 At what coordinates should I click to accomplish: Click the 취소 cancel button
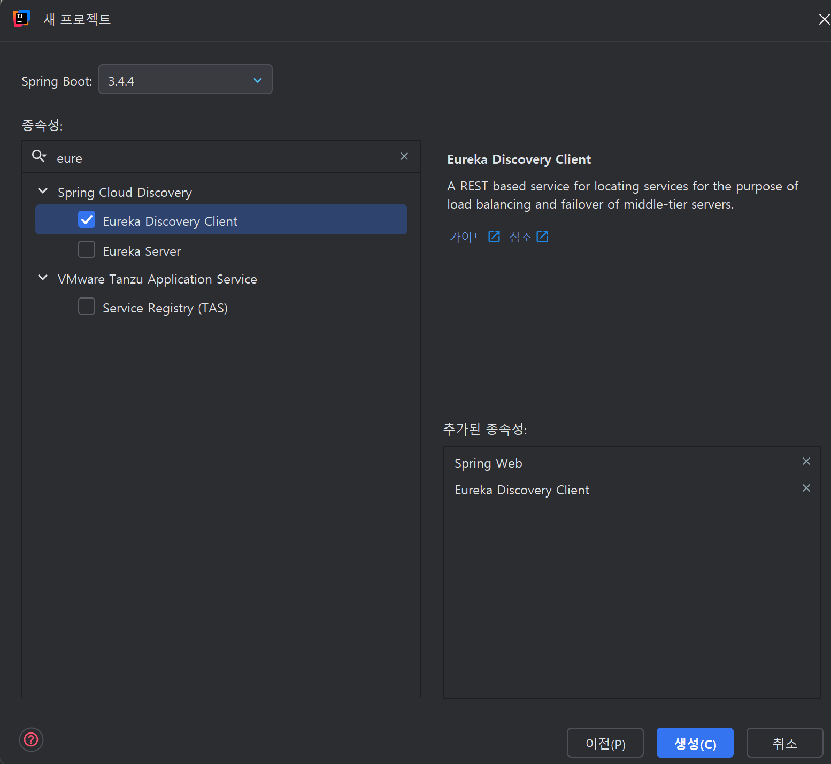click(784, 743)
